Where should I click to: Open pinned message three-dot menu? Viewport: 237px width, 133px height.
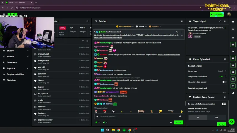(182, 32)
